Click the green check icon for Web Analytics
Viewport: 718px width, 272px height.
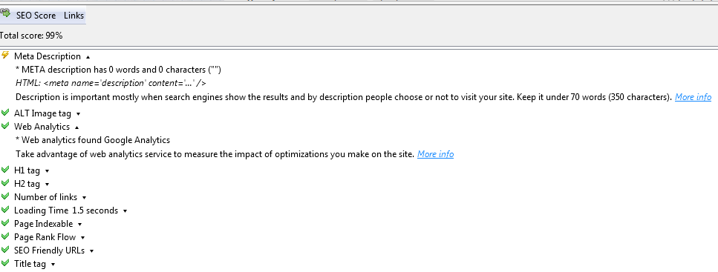tap(5, 126)
